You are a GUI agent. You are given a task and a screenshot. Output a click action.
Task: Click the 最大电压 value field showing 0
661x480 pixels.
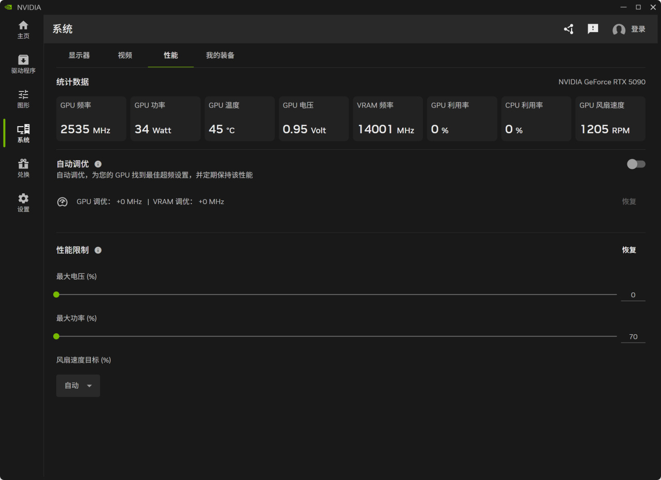[633, 295]
